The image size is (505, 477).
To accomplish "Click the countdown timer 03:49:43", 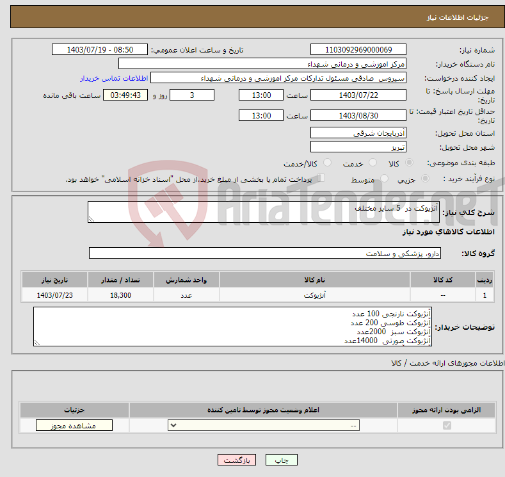I will (125, 95).
